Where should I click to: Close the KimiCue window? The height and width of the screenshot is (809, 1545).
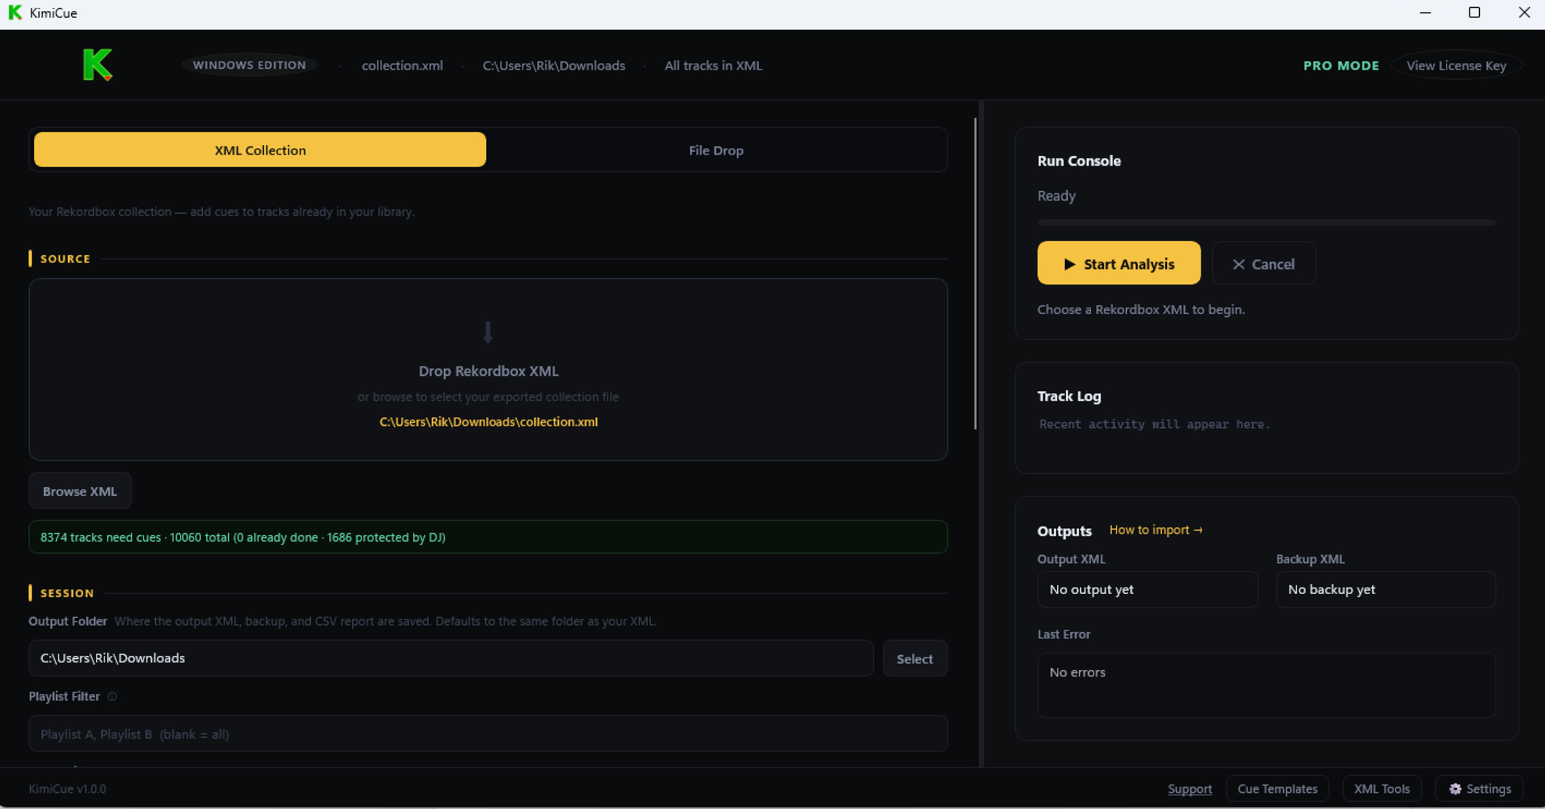pos(1524,13)
